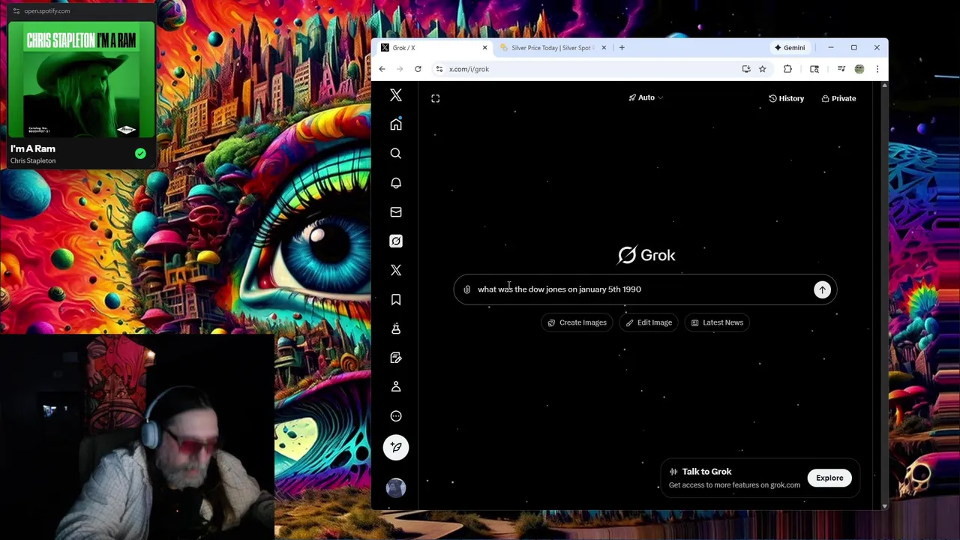Click the X logo at sidebar top

(x=396, y=95)
